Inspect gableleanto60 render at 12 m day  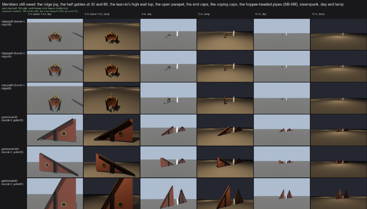[282, 193]
